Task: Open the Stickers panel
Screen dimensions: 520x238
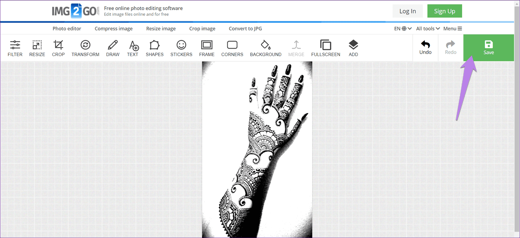Action: coord(181,49)
